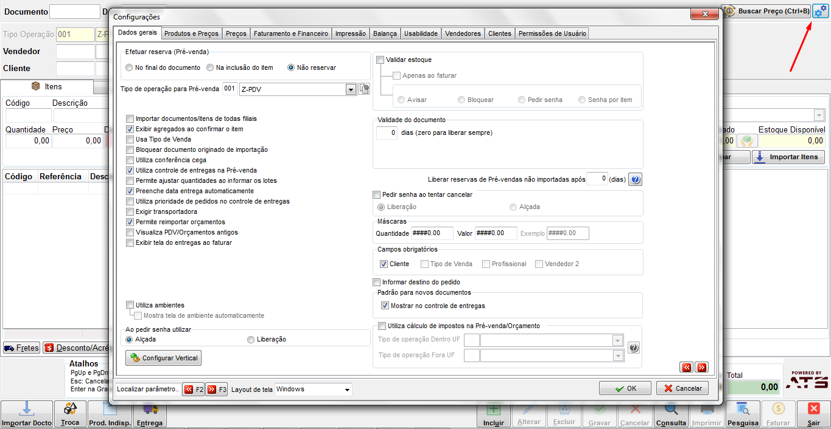The width and height of the screenshot is (831, 429).
Task: Click F3 next parameter search button
Action: (217, 390)
